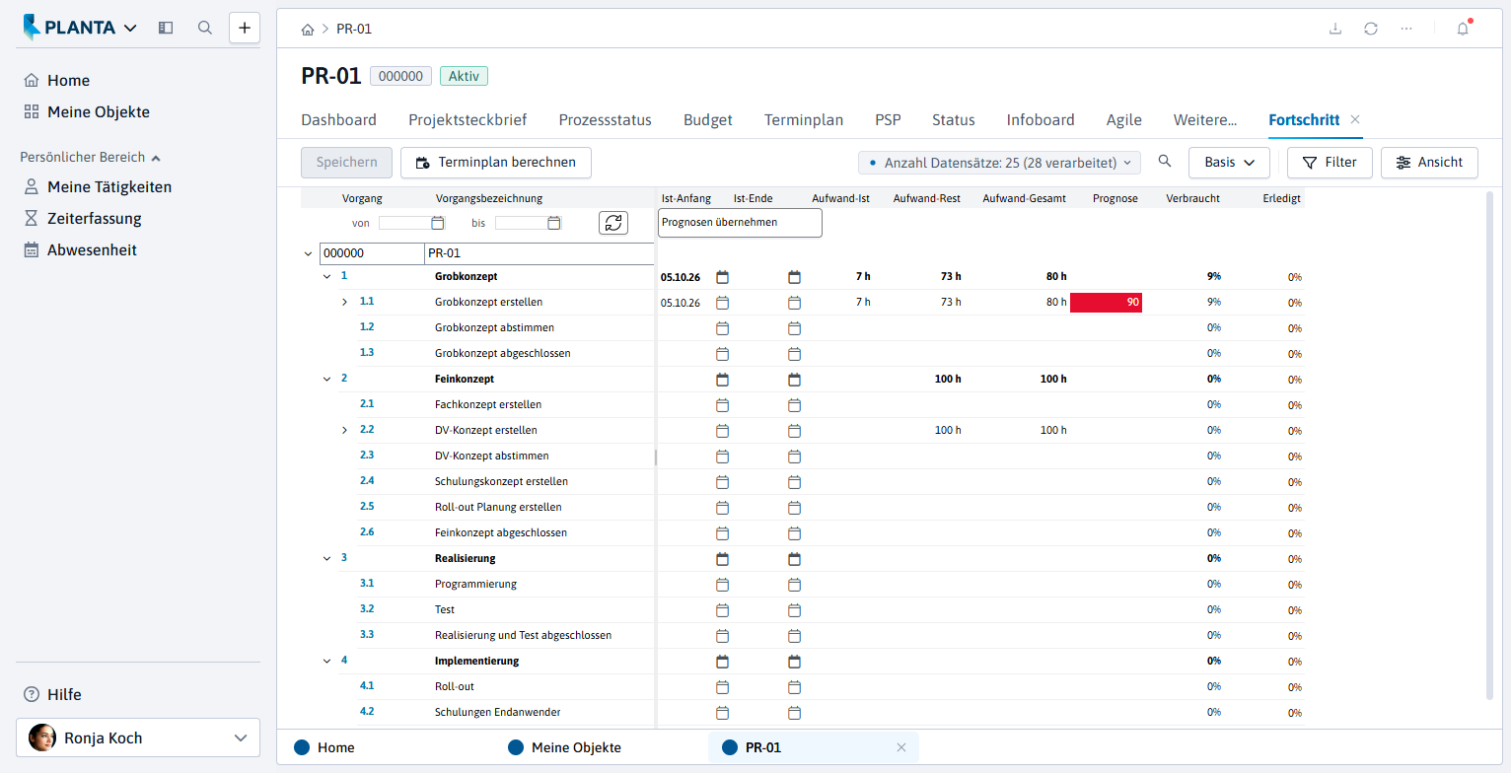Open the Dashboard tab

click(338, 120)
